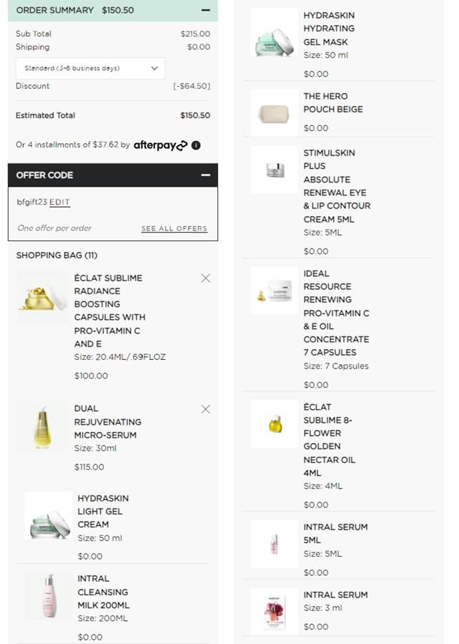Image resolution: width=459 pixels, height=644 pixels.
Task: View the Hydraskin Light Gel Cream image
Action: [48, 517]
